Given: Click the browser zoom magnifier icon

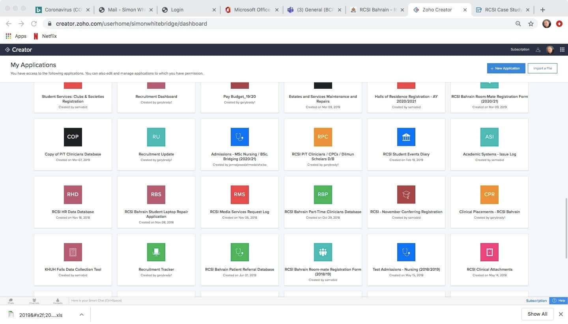Looking at the screenshot, I should click(x=518, y=24).
